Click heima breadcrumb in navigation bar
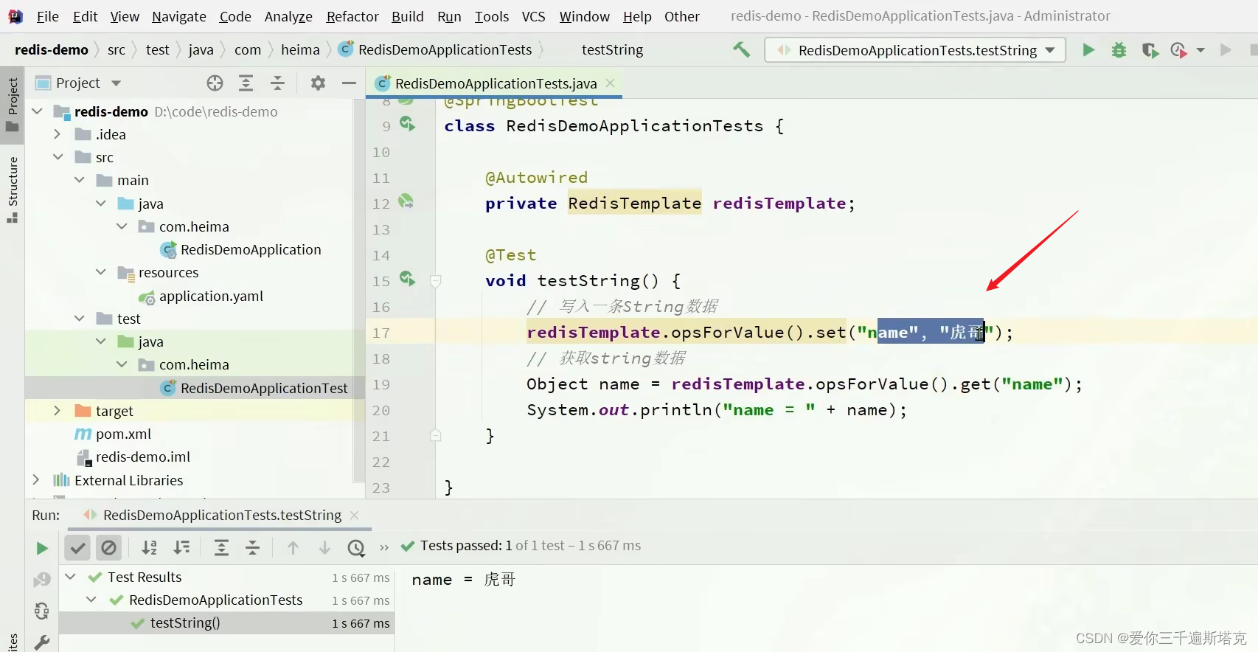This screenshot has height=652, width=1258. 300,49
